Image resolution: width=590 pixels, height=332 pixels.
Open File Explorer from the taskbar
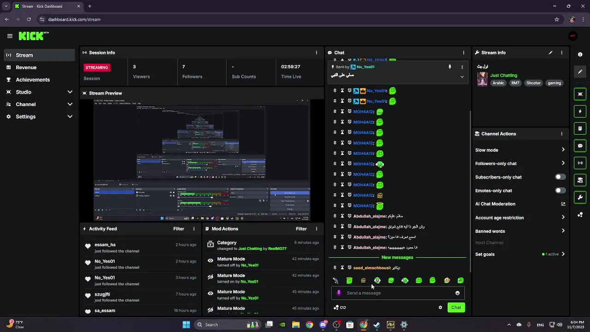296,325
